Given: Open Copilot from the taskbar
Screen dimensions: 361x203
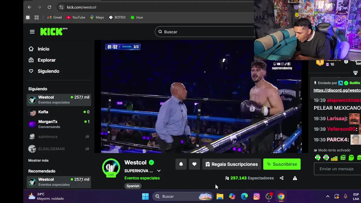Looking at the screenshot, I should click(232, 196).
